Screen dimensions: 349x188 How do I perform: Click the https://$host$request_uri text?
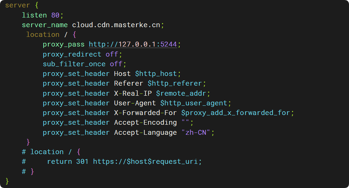tap(145, 162)
